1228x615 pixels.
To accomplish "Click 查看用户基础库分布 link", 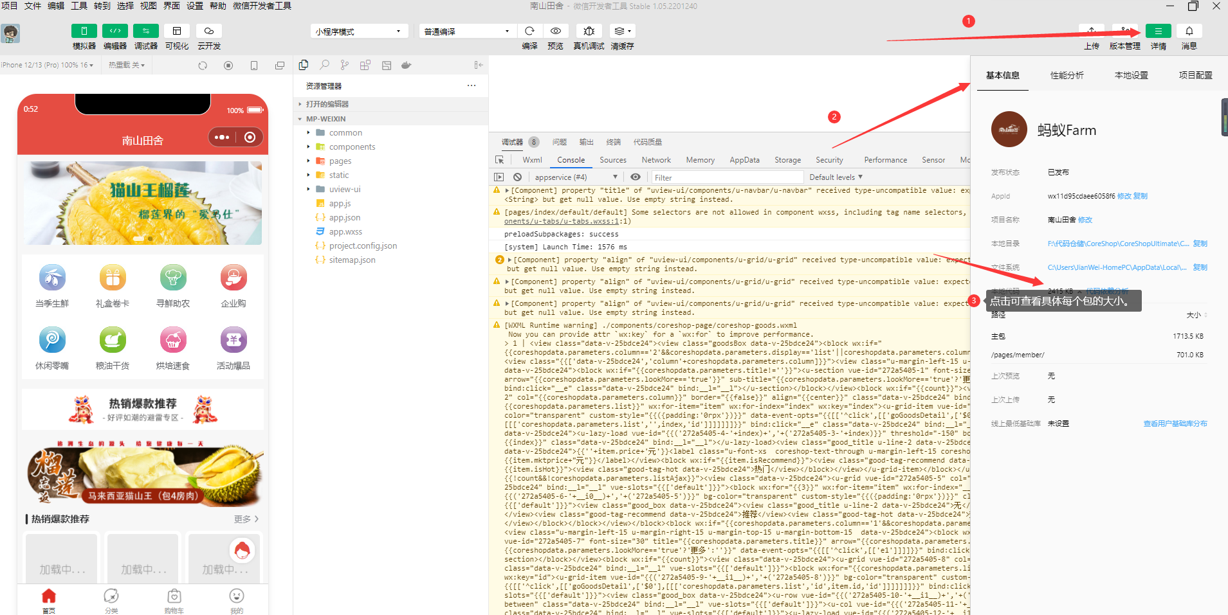I will (1175, 423).
